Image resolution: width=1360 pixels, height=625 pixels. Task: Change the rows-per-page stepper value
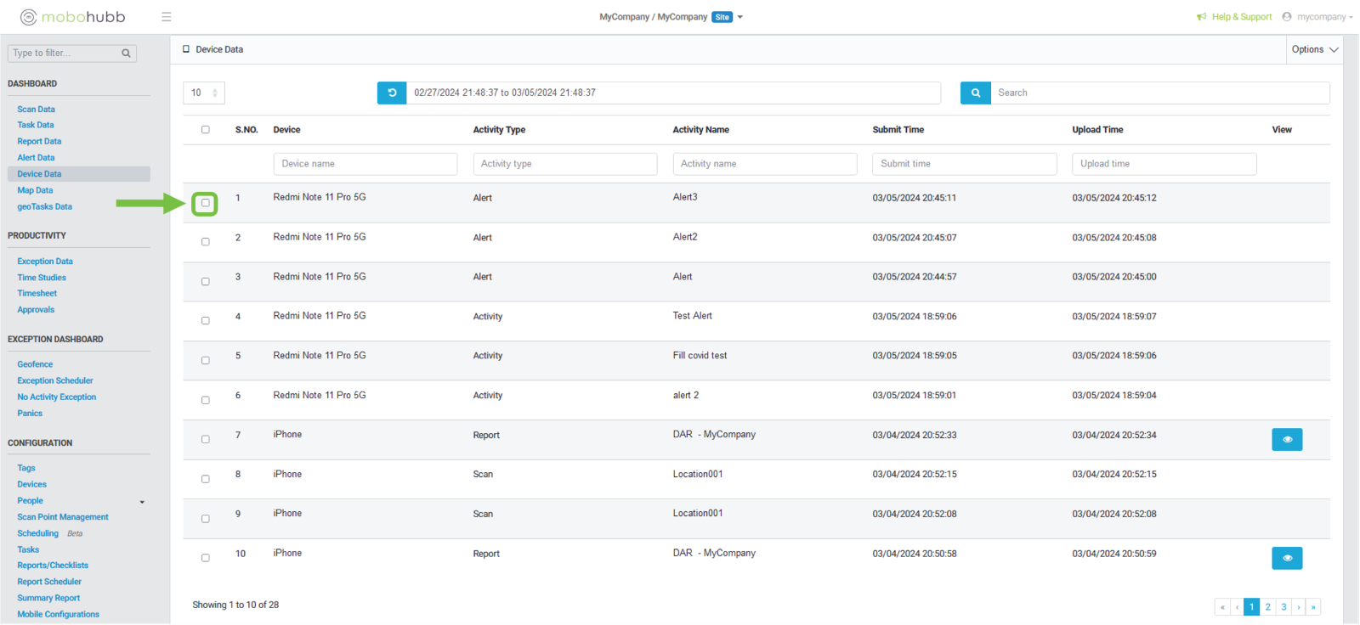214,93
